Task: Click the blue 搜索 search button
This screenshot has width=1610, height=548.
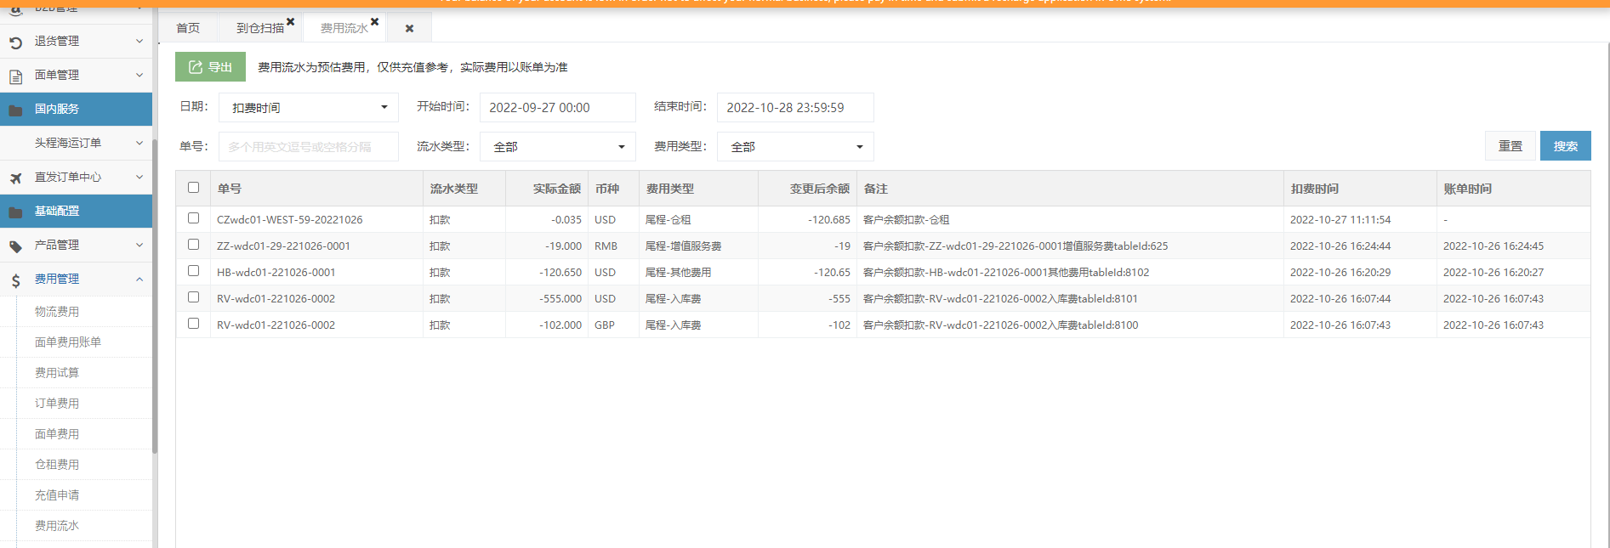Action: pos(1566,146)
